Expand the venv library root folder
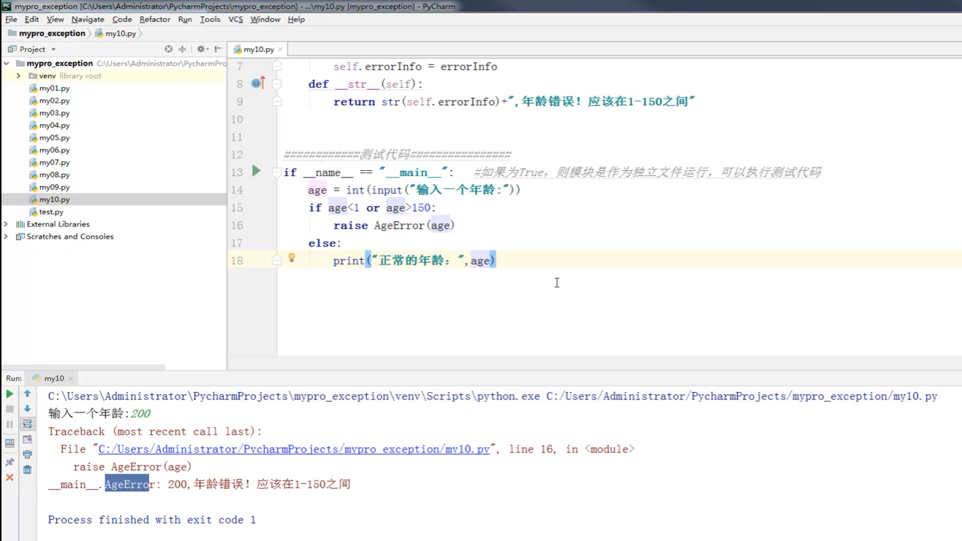 [x=18, y=76]
